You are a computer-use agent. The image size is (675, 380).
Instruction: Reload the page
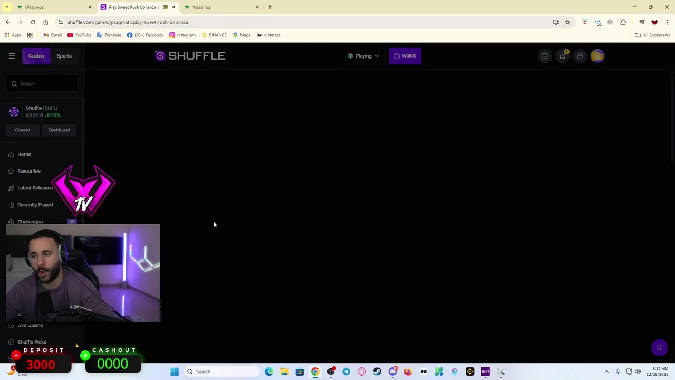coord(33,22)
